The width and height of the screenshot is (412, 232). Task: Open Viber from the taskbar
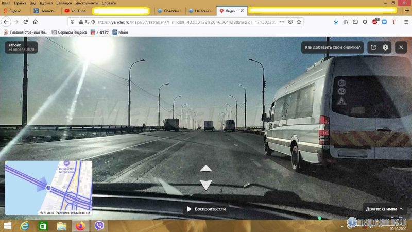[97, 226]
